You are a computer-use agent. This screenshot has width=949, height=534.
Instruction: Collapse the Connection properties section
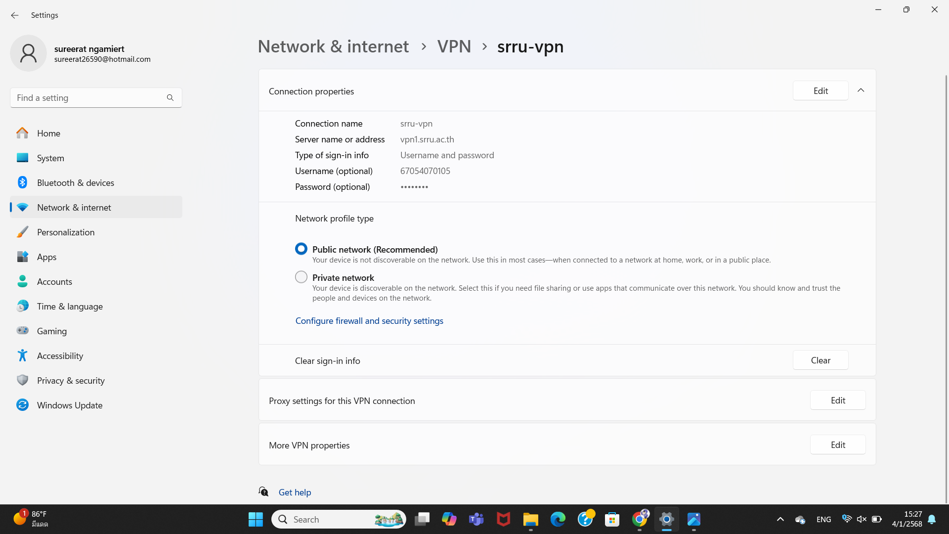click(x=861, y=90)
